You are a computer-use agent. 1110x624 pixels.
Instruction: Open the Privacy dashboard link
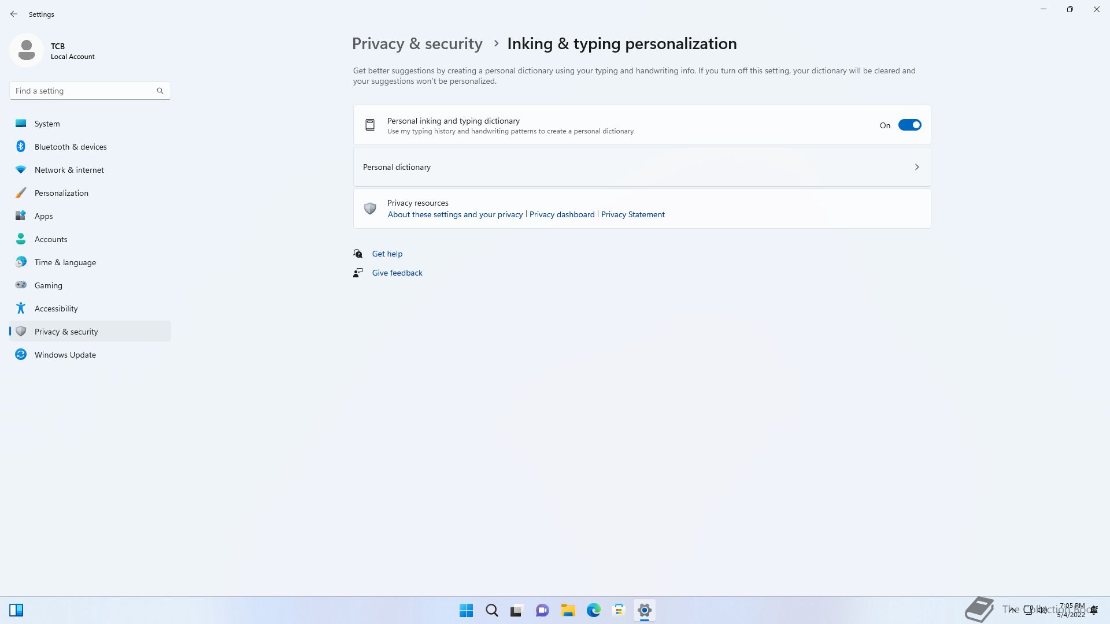click(x=562, y=214)
